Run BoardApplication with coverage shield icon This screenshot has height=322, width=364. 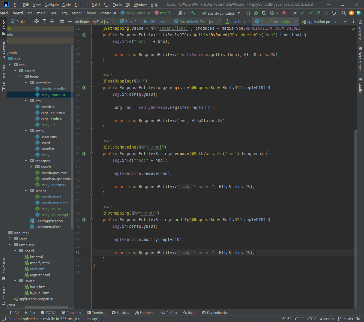[x=264, y=13]
